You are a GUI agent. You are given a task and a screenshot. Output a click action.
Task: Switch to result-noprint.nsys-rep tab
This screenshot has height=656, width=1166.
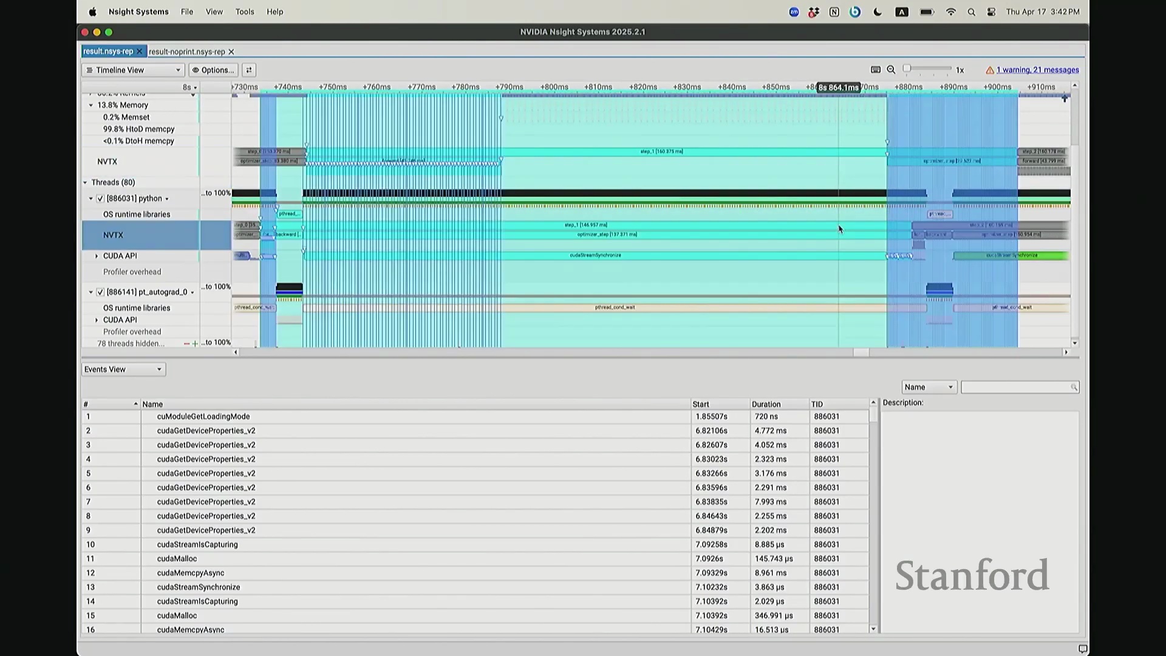click(186, 52)
